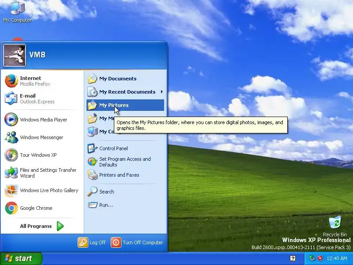The width and height of the screenshot is (353, 265).
Task: Click the My Computer monitor icon in Start menu
Action: click(92, 132)
